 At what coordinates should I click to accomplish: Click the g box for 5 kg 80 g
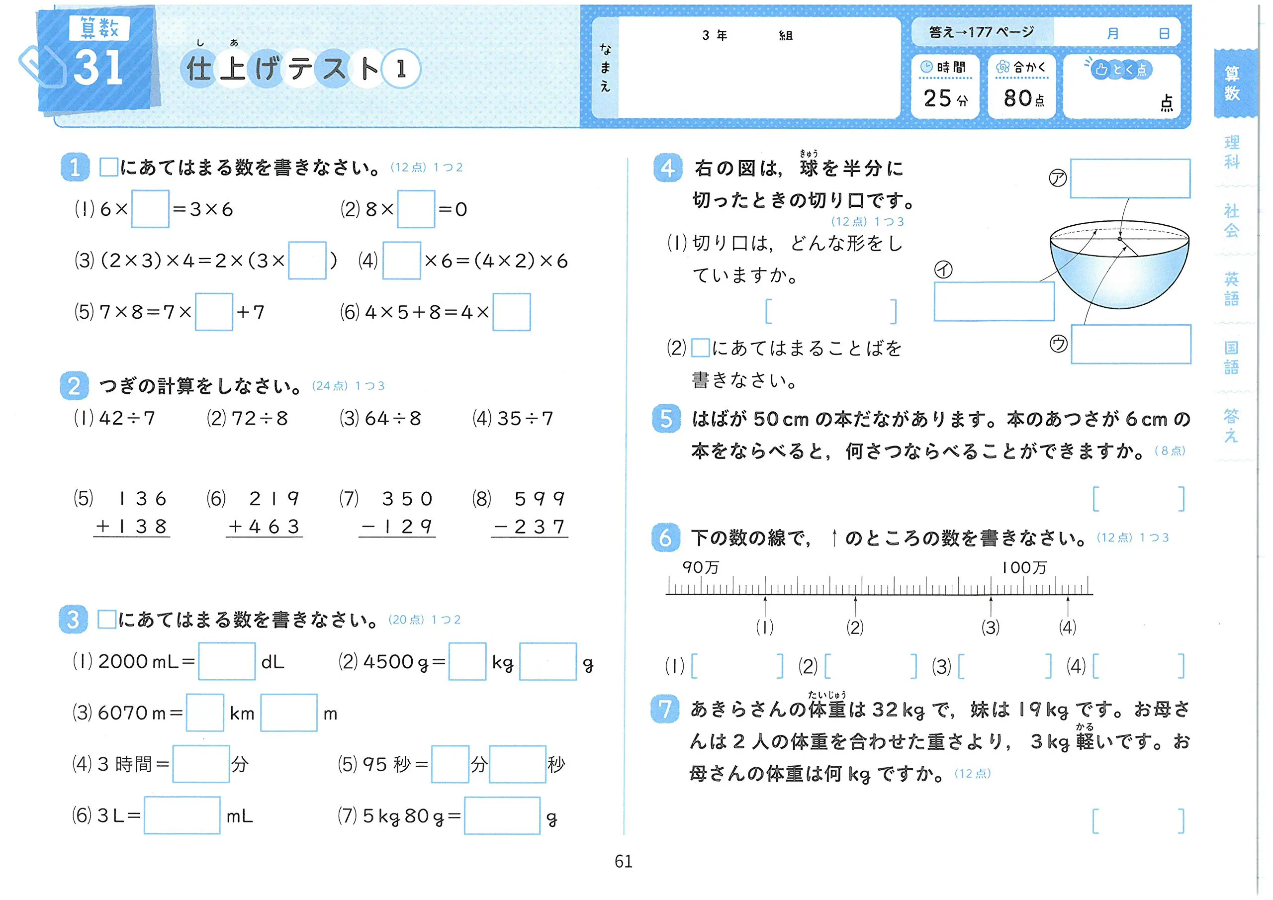502,815
